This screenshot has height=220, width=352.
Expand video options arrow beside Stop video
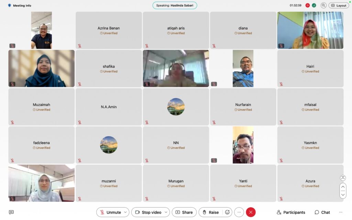(166, 212)
